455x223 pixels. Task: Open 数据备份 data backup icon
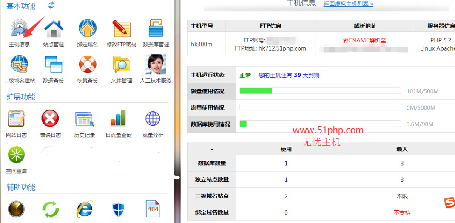[54, 64]
